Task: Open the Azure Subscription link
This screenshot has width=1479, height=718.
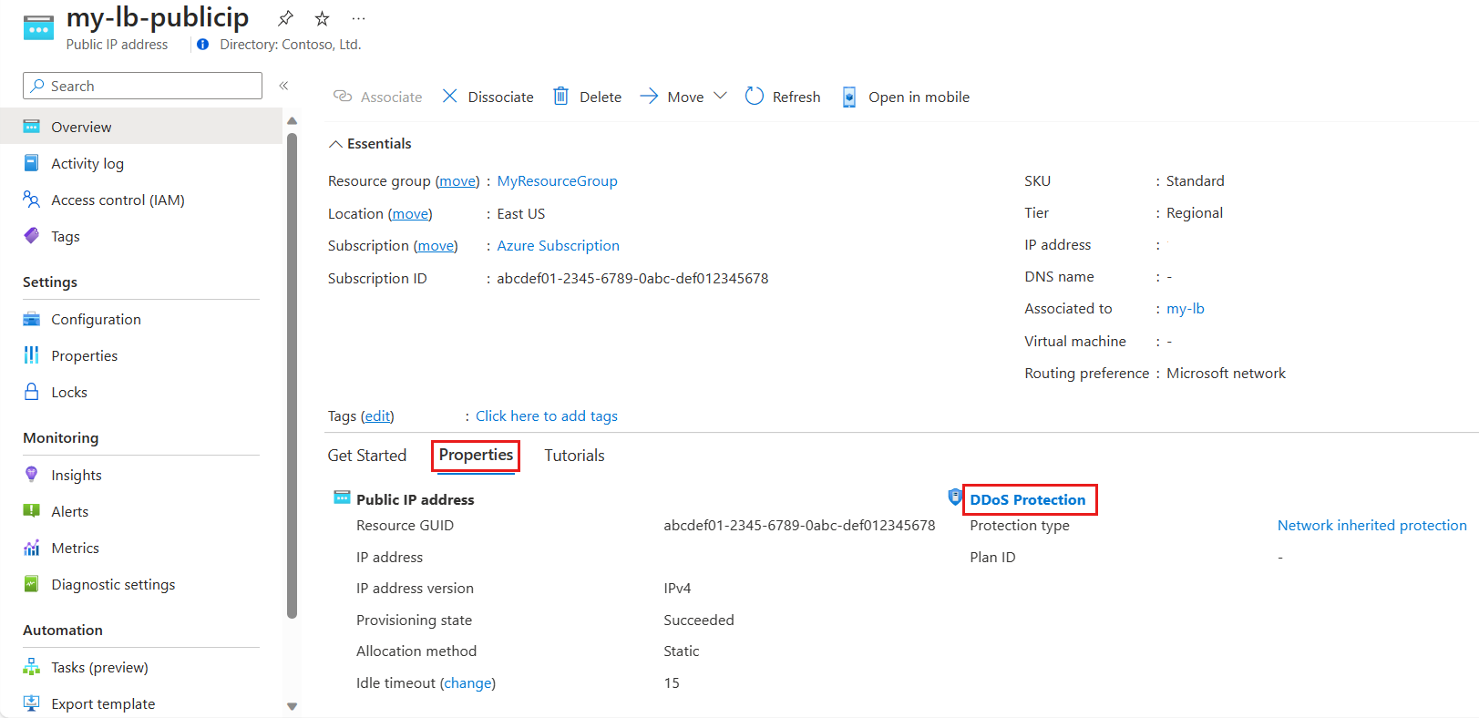Action: pos(558,246)
